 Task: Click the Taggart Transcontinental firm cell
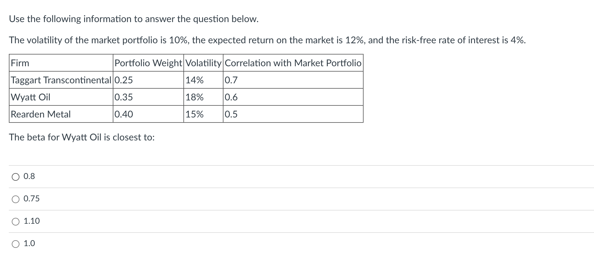61,80
